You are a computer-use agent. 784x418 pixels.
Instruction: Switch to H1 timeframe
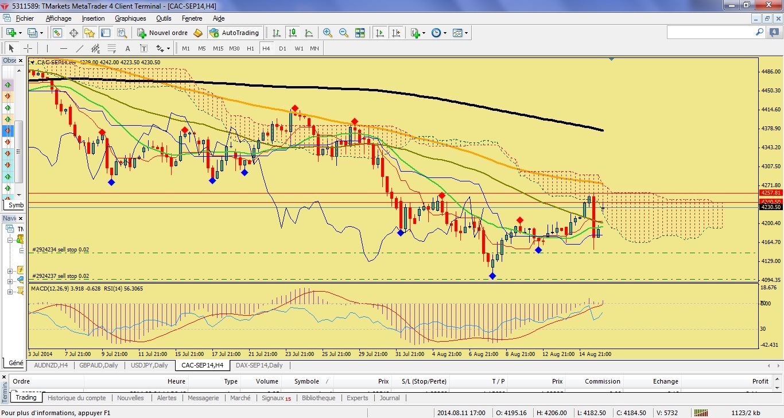[250, 48]
